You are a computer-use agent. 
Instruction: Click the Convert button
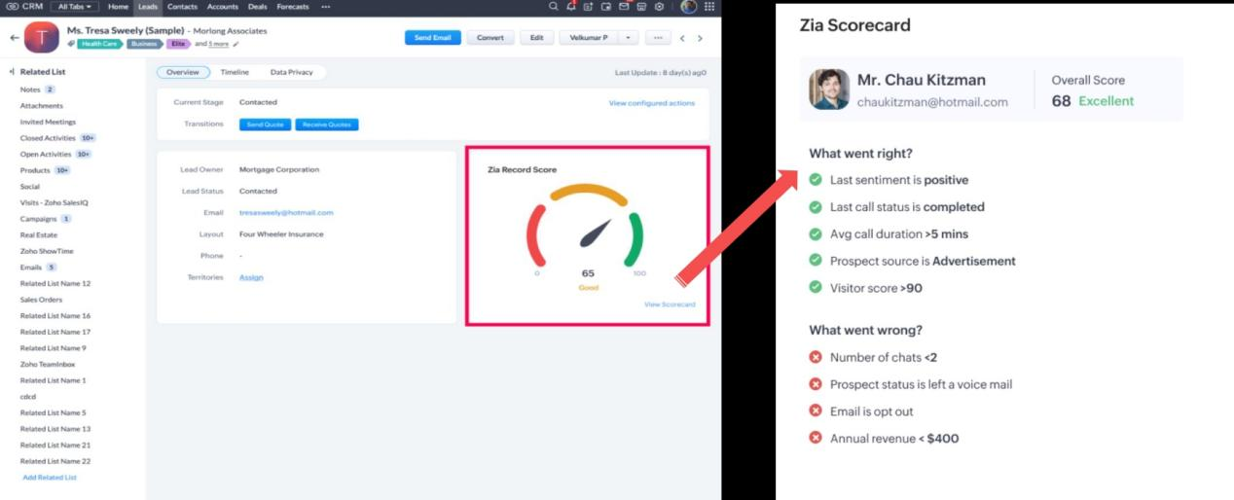490,38
